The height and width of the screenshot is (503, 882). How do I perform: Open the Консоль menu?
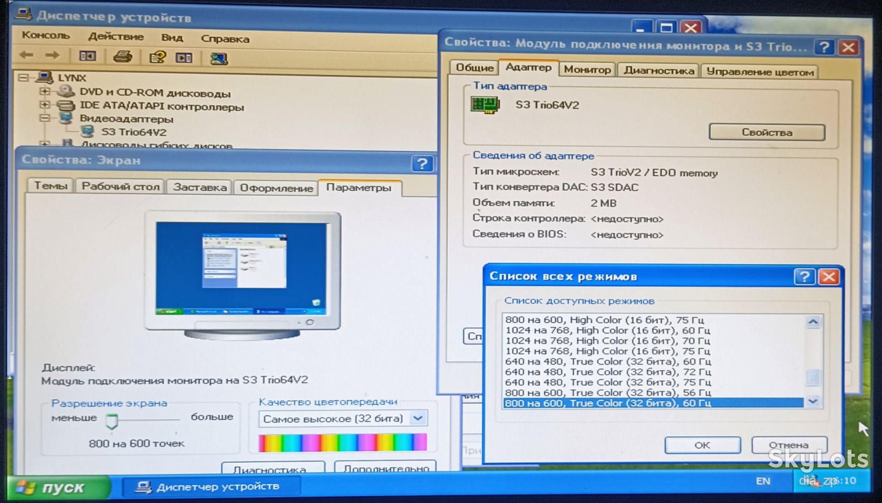coord(46,36)
